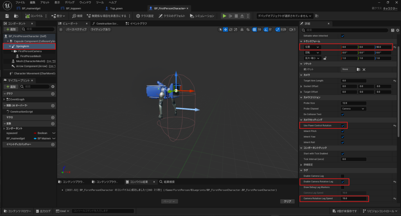Click the save blueprint floppy disk icon
This screenshot has height=216, width=401.
pyautogui.click(x=7, y=16)
